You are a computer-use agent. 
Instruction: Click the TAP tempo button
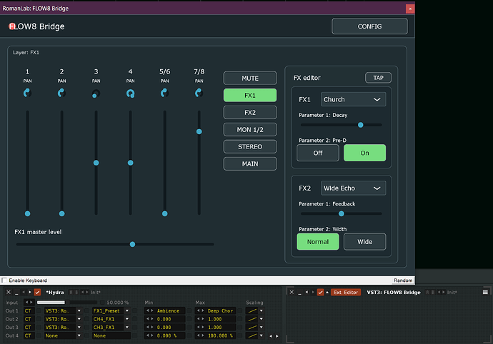pyautogui.click(x=378, y=78)
